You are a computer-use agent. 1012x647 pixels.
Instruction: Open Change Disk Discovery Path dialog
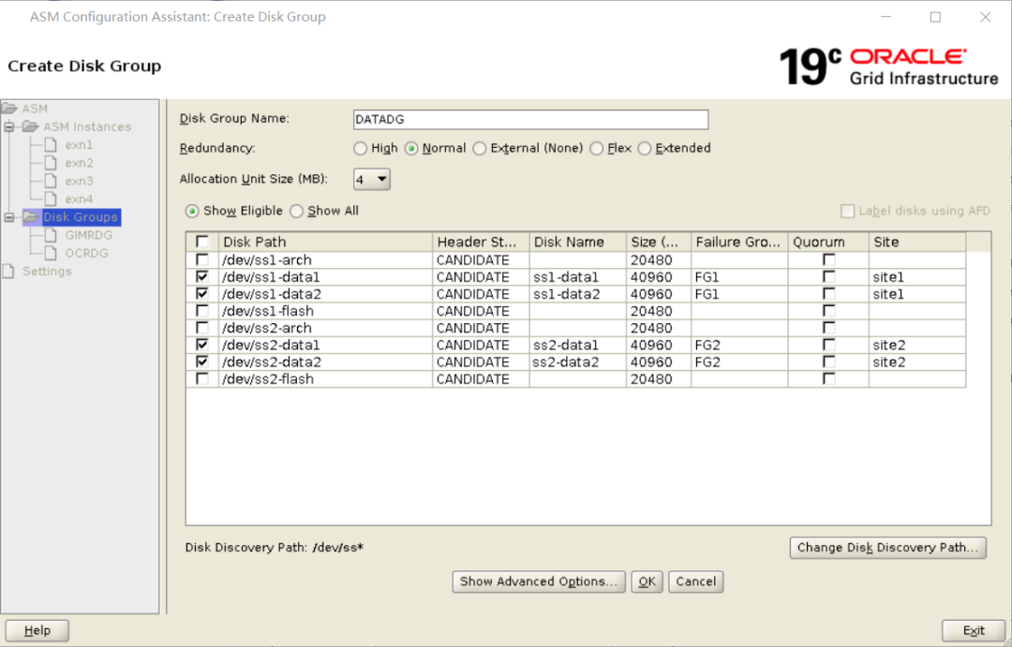888,548
